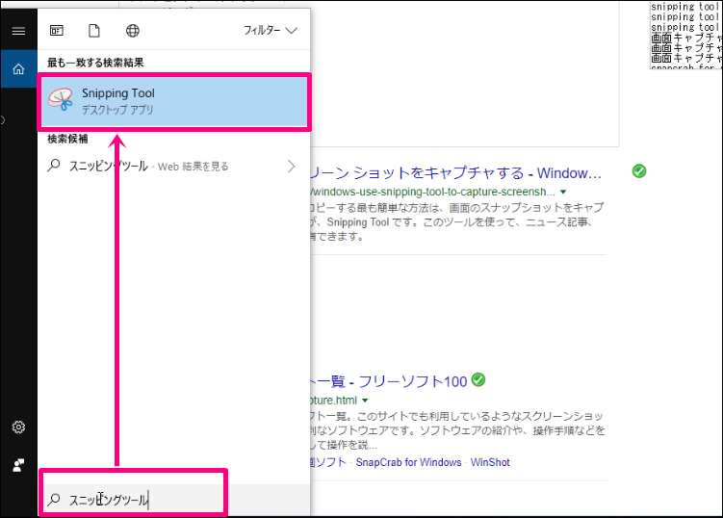Image resolution: width=723 pixels, height=518 pixels.
Task: Expand the arrow after the windows-use-snipping-tool URL
Action: pos(563,192)
